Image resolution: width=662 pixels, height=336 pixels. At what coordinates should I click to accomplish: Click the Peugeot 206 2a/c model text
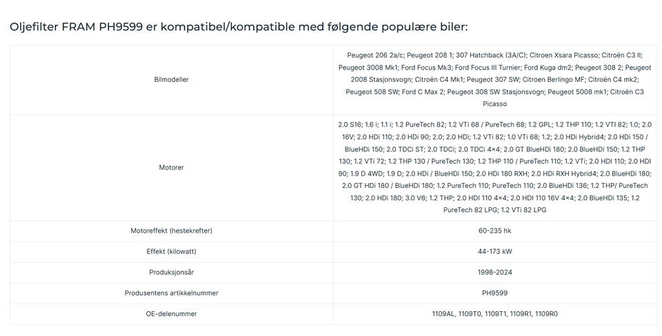[375, 54]
